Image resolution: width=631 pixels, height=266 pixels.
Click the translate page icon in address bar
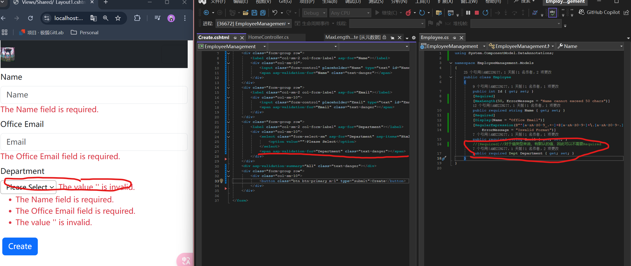click(94, 18)
